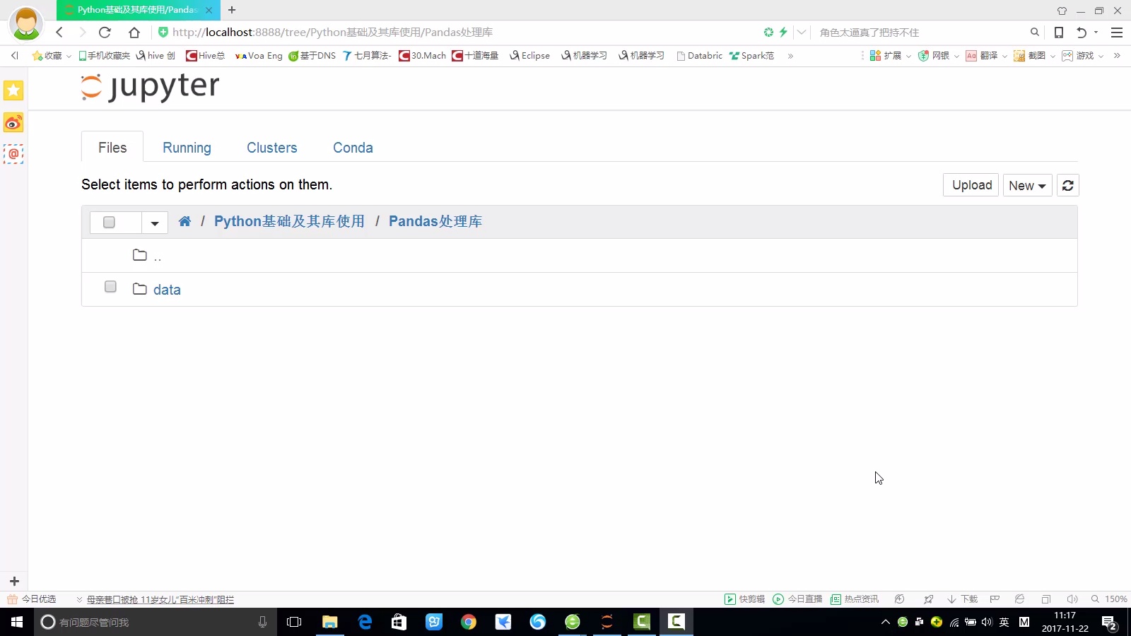Open the Conda tab

353,148
